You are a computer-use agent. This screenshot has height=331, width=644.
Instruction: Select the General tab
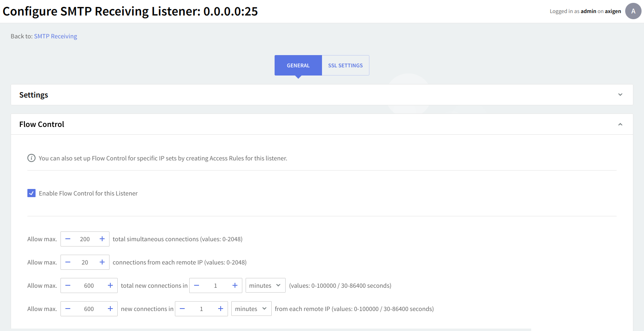point(298,65)
